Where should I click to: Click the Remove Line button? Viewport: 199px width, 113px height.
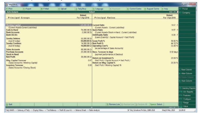tap(113, 104)
